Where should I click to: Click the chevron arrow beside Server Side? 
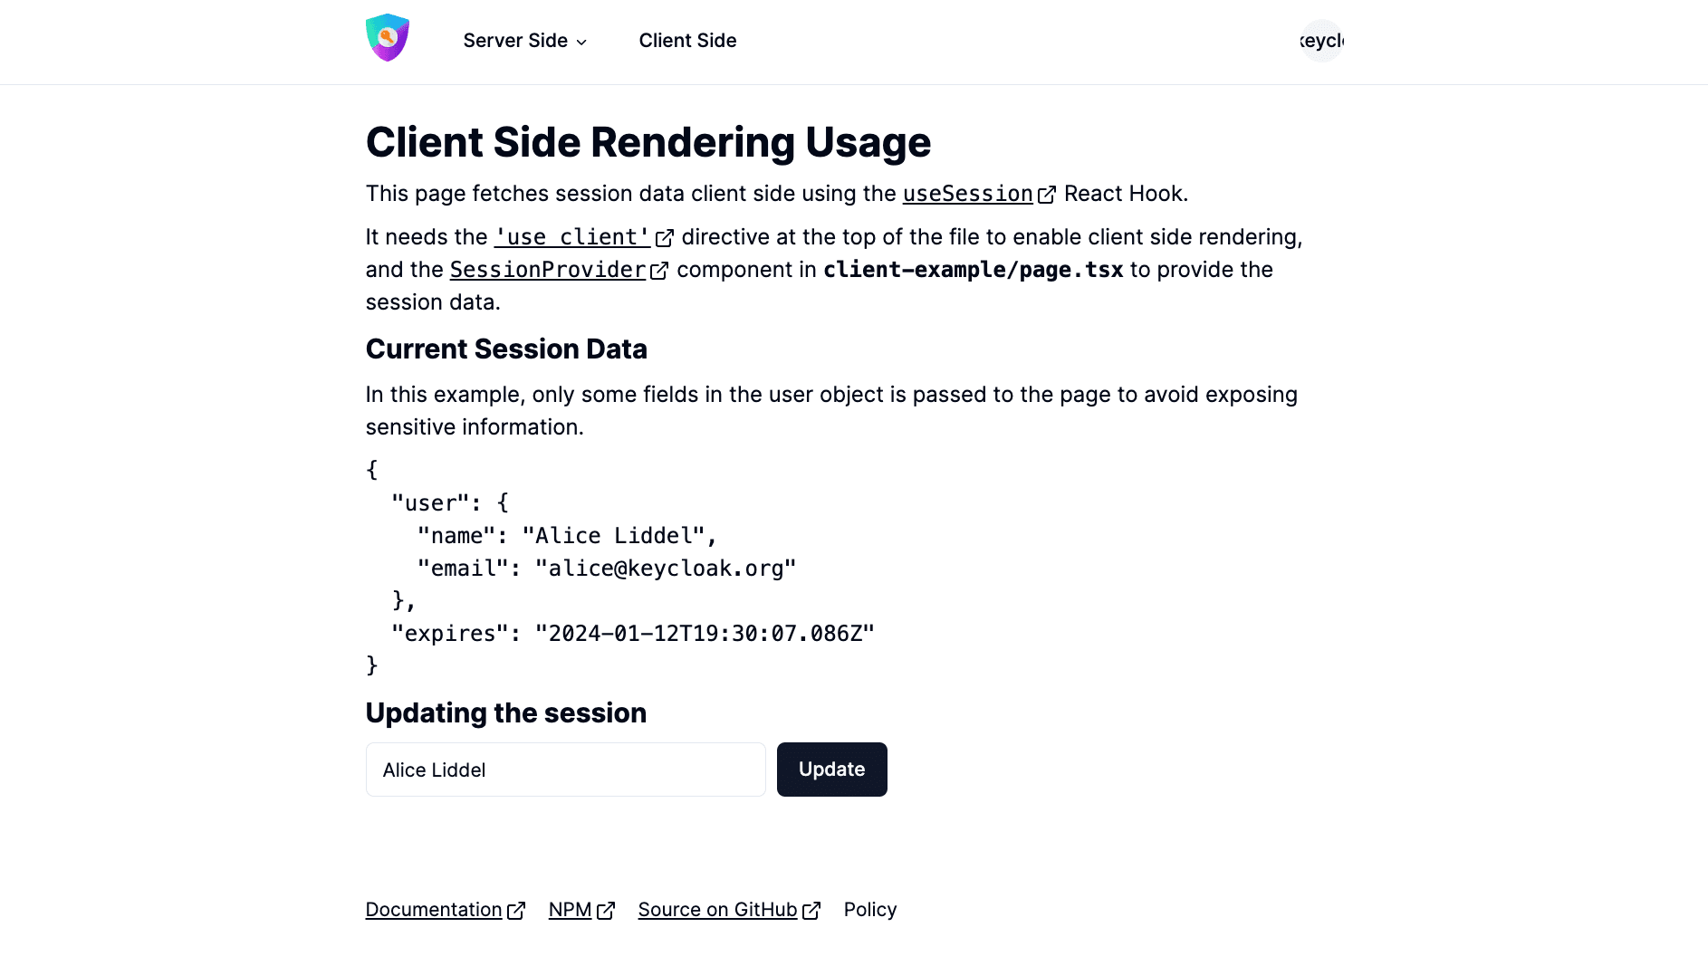[x=581, y=43]
